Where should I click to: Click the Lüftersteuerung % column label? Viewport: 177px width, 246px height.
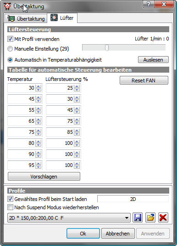click(66, 79)
